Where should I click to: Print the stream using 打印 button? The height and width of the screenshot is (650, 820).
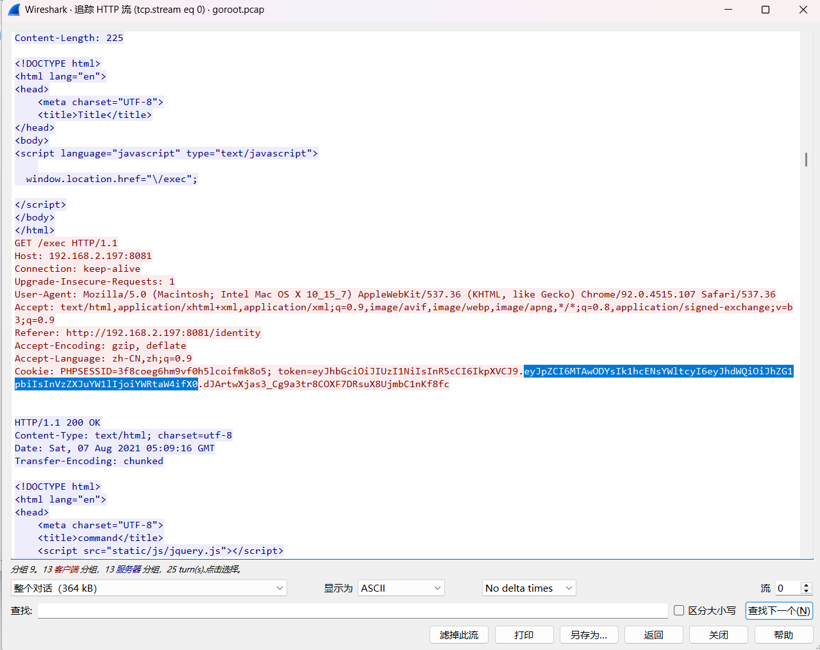click(524, 635)
